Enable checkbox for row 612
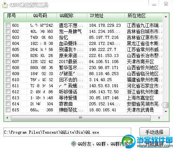Screen dimensions: 173x151 (8, 92)
